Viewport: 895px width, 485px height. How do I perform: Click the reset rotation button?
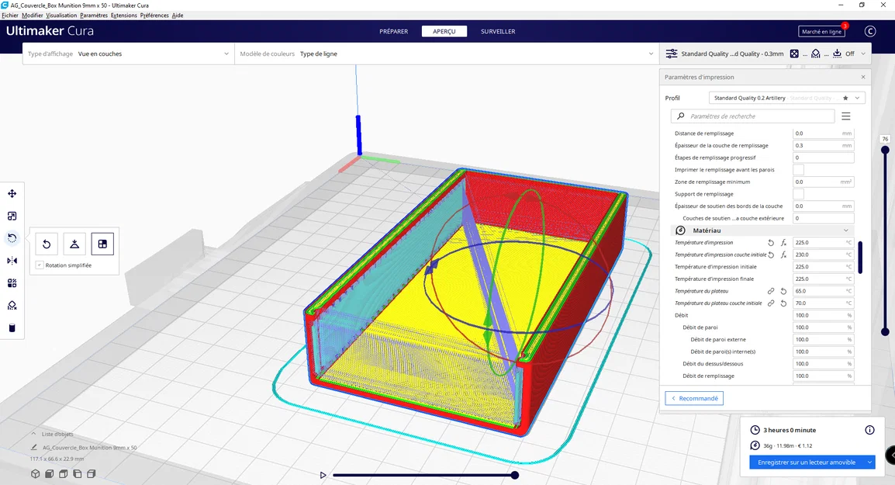point(47,244)
